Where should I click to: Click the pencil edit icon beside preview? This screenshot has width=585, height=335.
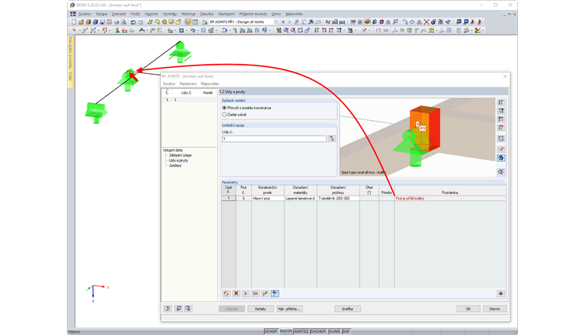501,149
